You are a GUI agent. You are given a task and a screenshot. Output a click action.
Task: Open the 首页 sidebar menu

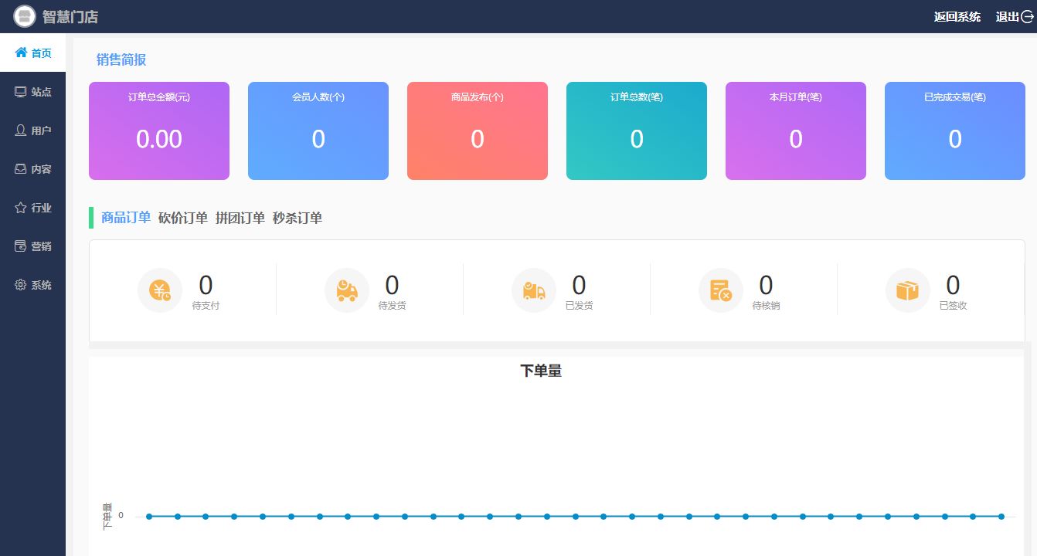click(32, 53)
